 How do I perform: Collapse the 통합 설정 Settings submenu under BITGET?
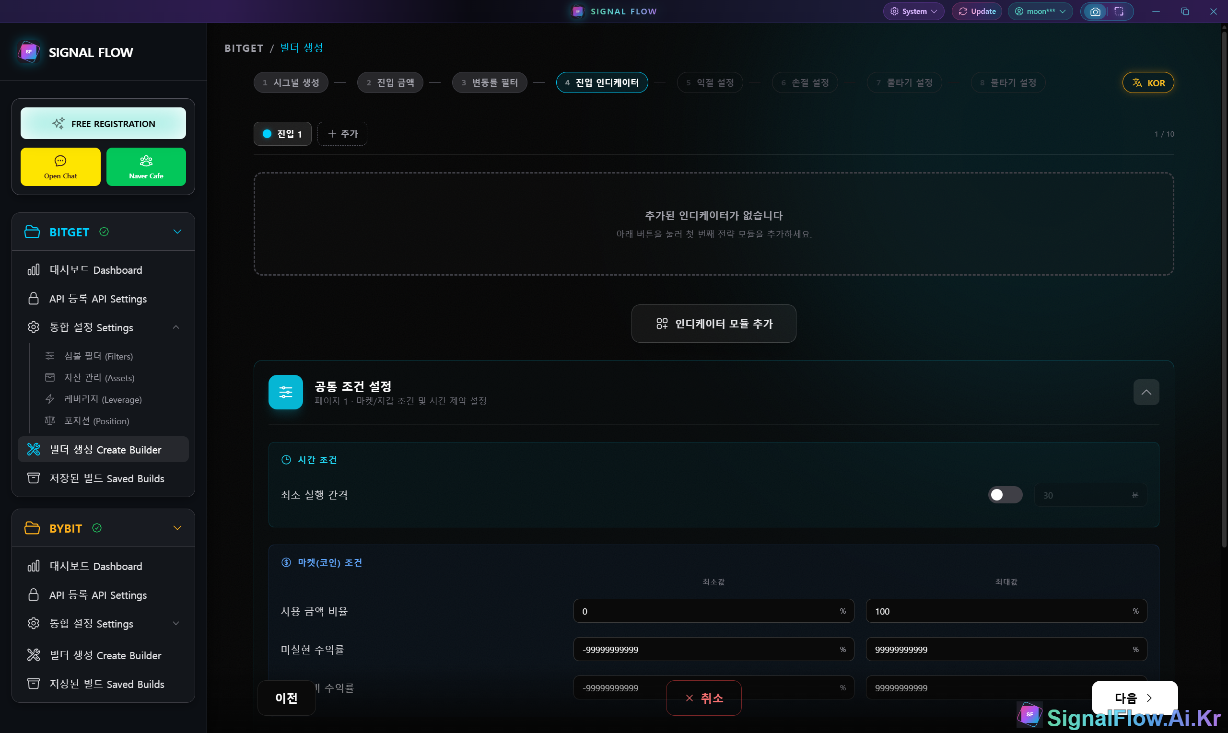click(x=176, y=327)
